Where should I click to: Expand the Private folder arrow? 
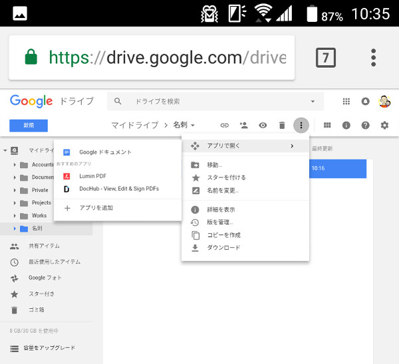click(x=15, y=190)
